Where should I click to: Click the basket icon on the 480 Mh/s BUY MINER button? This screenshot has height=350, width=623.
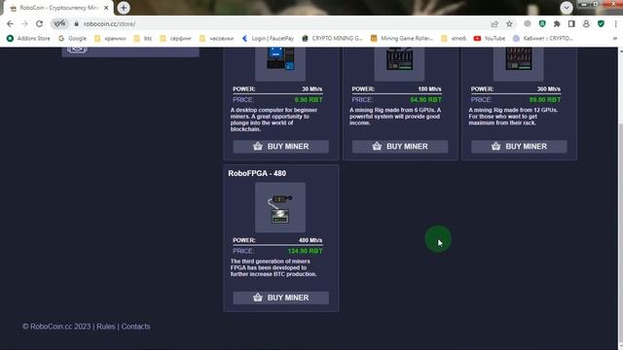tap(258, 297)
